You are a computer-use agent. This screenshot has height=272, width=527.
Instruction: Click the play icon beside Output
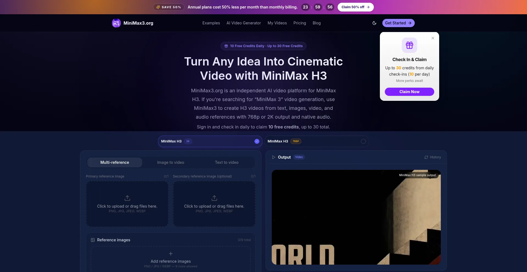274,157
